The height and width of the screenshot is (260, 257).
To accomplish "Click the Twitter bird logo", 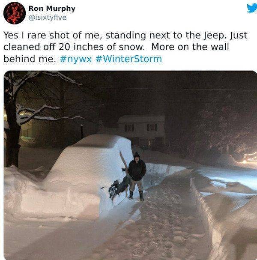I will coord(252,8).
